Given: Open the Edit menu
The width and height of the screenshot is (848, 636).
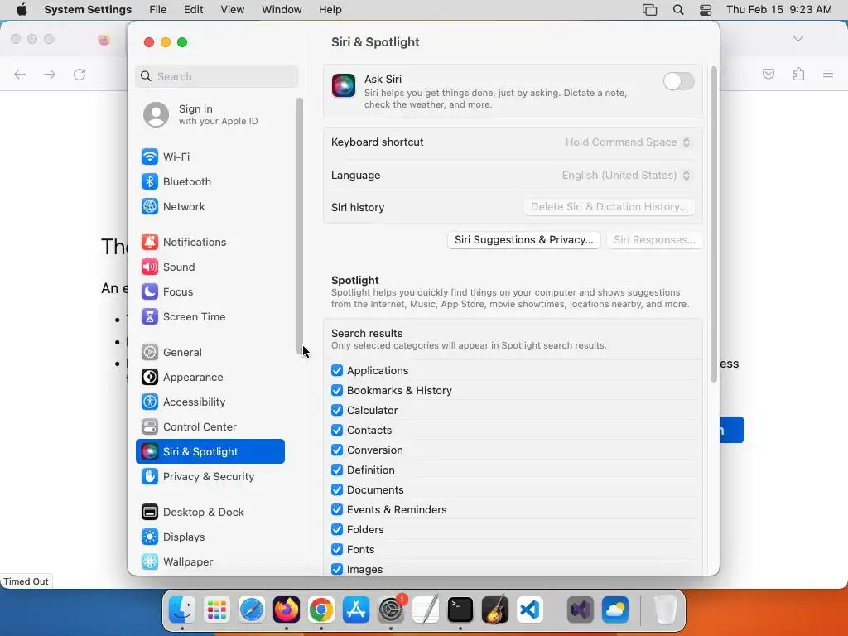Looking at the screenshot, I should pos(193,10).
